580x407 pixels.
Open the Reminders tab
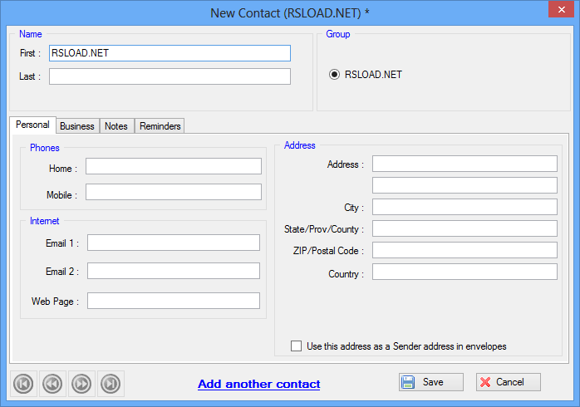click(160, 126)
